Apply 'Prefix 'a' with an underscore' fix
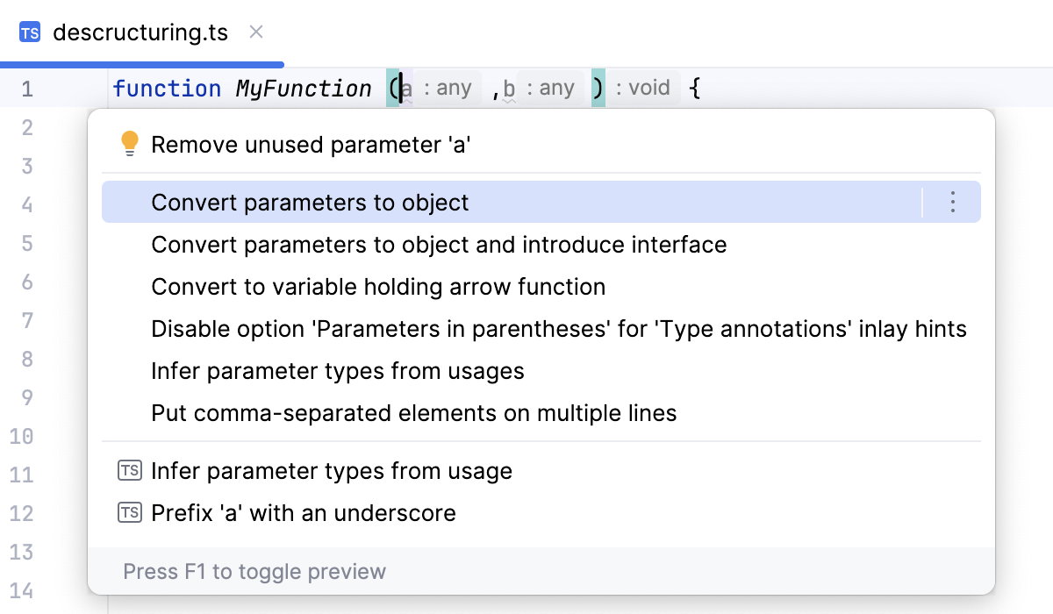Screen dimensions: 1053x614 point(303,513)
